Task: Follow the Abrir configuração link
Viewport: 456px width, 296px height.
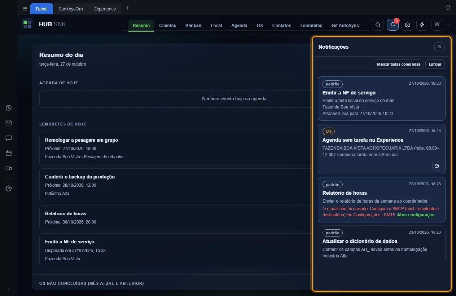Action: click(x=416, y=215)
